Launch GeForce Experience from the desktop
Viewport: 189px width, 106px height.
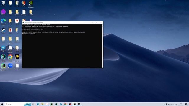click(x=31, y=4)
